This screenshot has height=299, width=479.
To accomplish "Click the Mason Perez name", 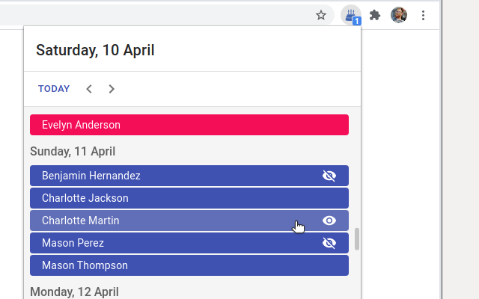I will point(73,243).
